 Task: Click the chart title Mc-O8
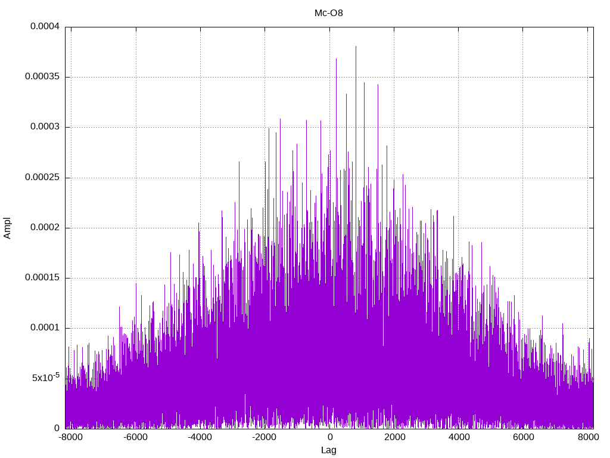point(328,13)
